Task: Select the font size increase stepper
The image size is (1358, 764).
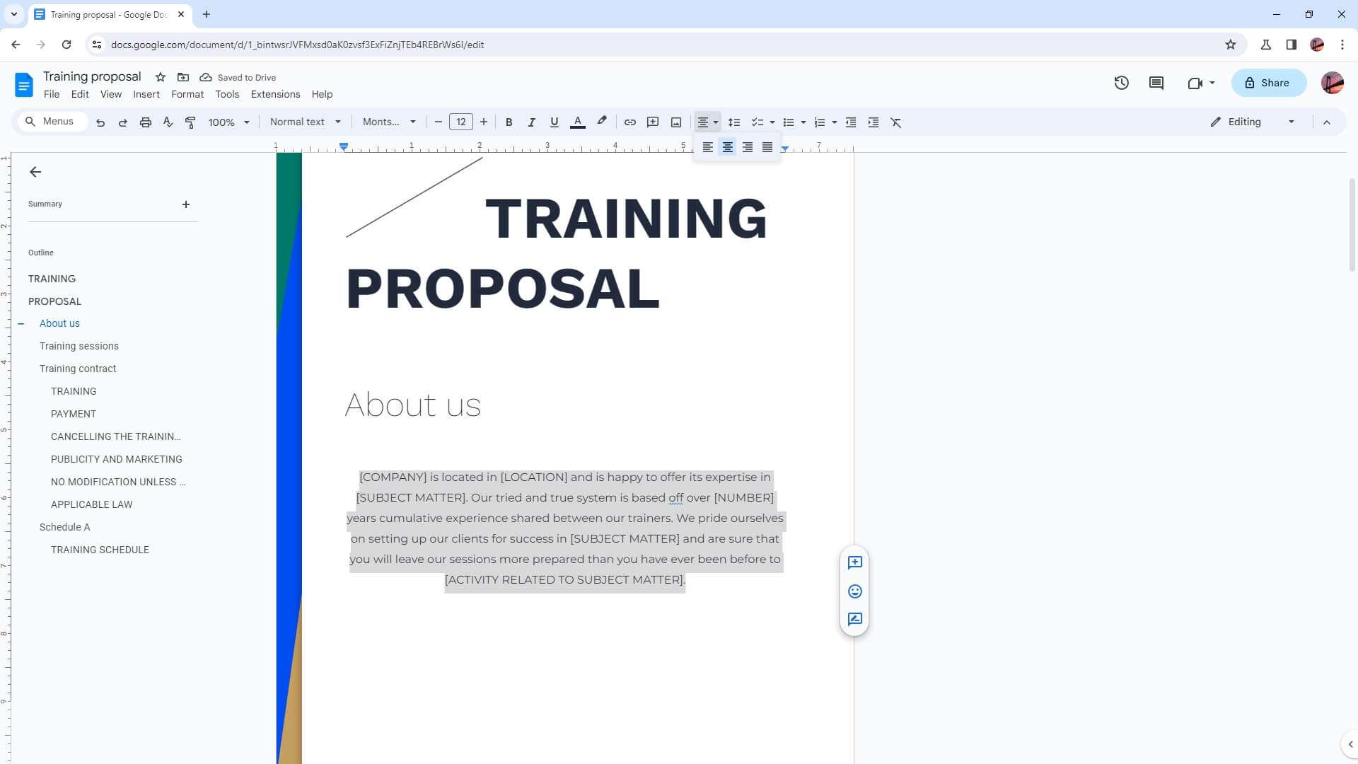Action: click(483, 122)
